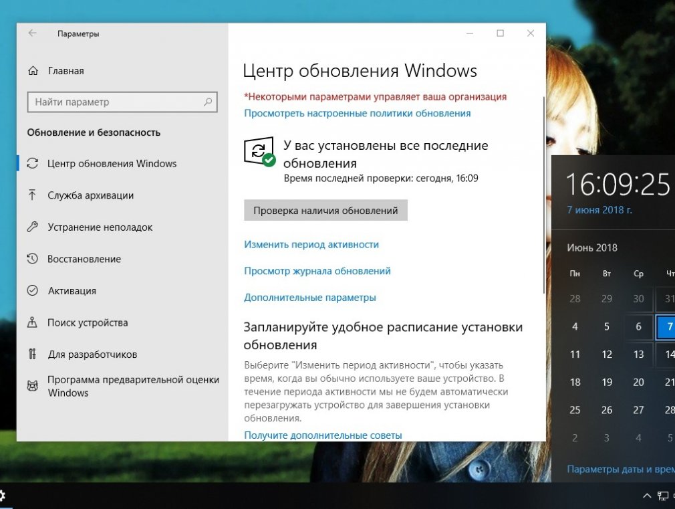Click the update status icon with green check

(259, 151)
